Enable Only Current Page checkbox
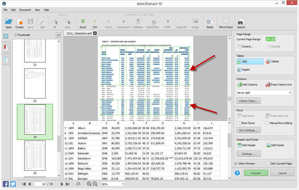Viewport: 299px width, 190px height. pos(267,163)
